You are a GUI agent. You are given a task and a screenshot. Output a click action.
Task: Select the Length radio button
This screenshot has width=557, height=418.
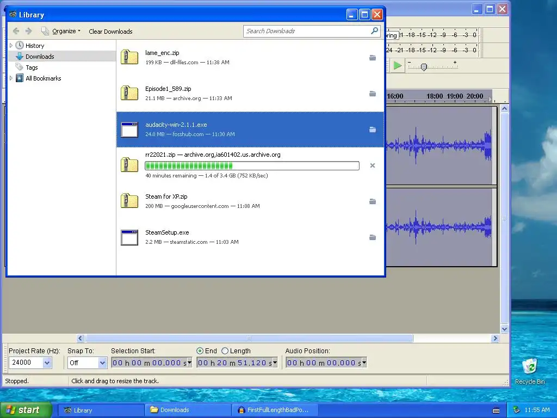point(225,351)
